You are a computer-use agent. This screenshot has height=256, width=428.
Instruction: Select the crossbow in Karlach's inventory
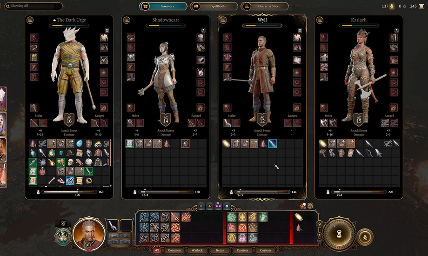tap(388, 144)
